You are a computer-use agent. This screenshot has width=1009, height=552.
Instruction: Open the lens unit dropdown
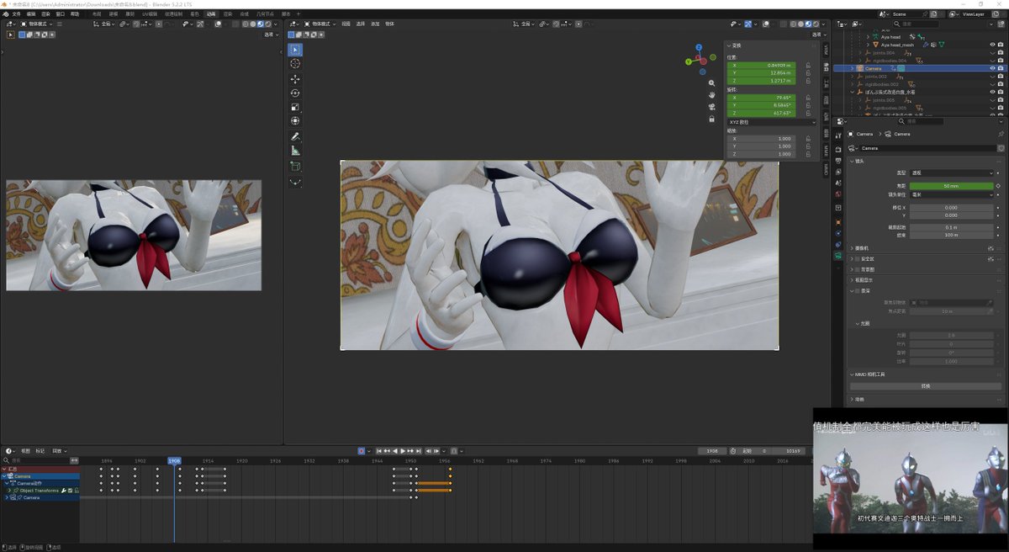953,194
